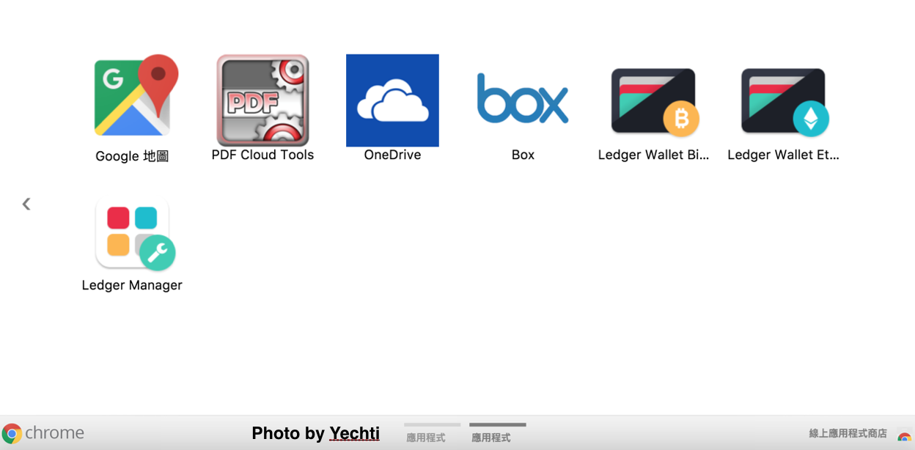Launch the Box app icon
The width and height of the screenshot is (915, 450).
click(523, 97)
